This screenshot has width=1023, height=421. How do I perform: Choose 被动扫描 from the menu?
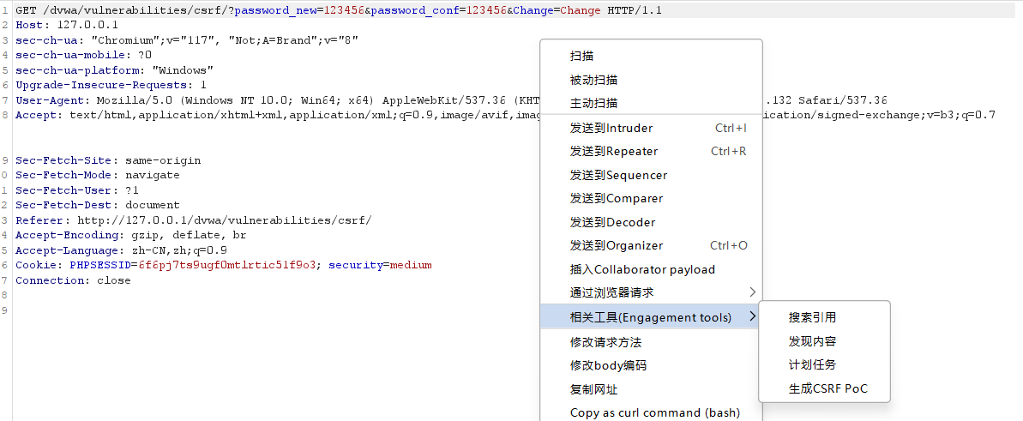(x=593, y=80)
